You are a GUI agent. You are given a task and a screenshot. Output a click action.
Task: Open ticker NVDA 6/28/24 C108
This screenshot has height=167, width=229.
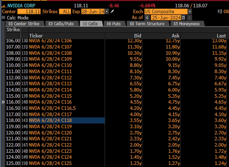click(x=50, y=53)
